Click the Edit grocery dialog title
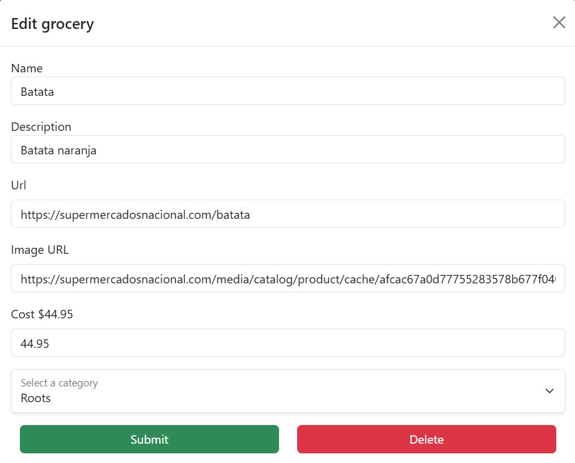Viewport: 575px width, 463px height. [53, 24]
